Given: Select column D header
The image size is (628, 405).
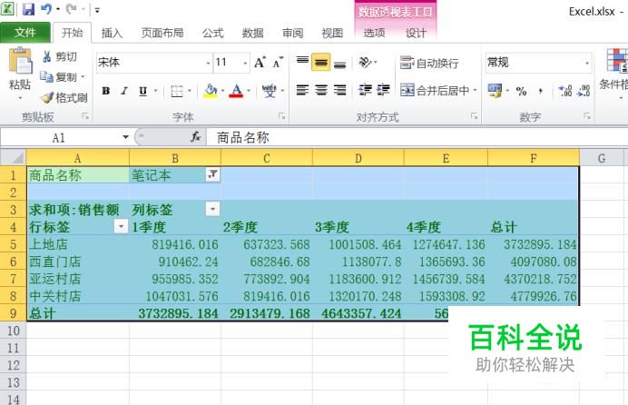Looking at the screenshot, I should point(358,158).
